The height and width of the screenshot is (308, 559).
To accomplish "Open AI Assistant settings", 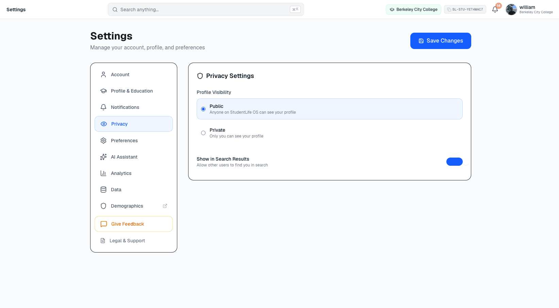I will [134, 157].
